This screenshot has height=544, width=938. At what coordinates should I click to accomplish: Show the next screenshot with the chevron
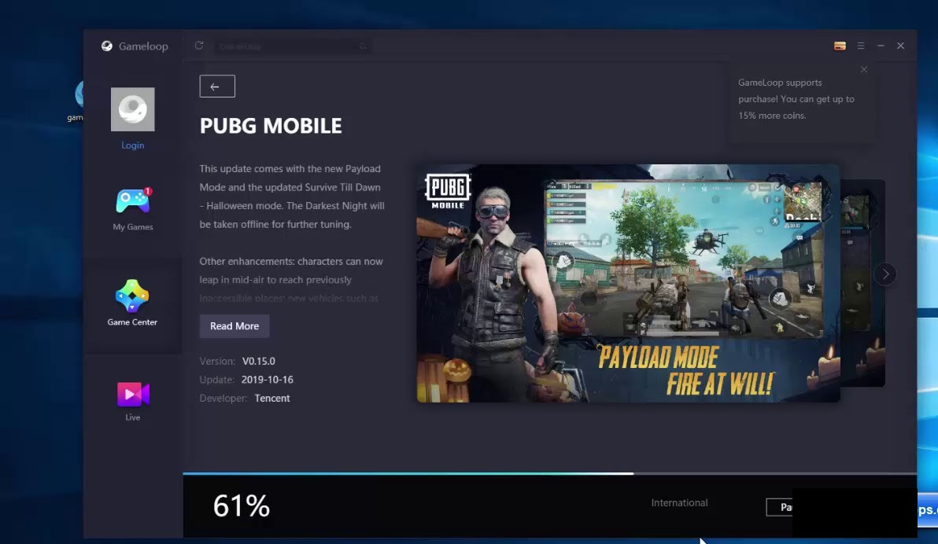click(x=885, y=274)
